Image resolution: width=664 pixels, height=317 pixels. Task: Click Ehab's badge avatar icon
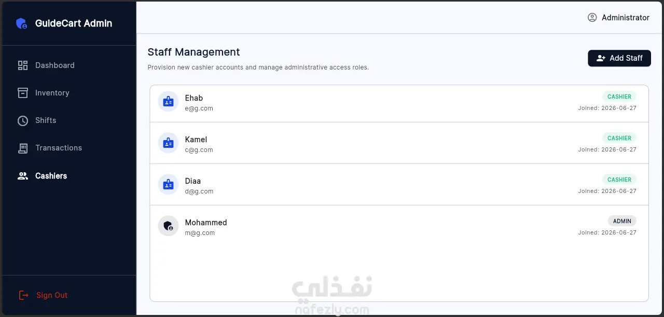point(168,102)
